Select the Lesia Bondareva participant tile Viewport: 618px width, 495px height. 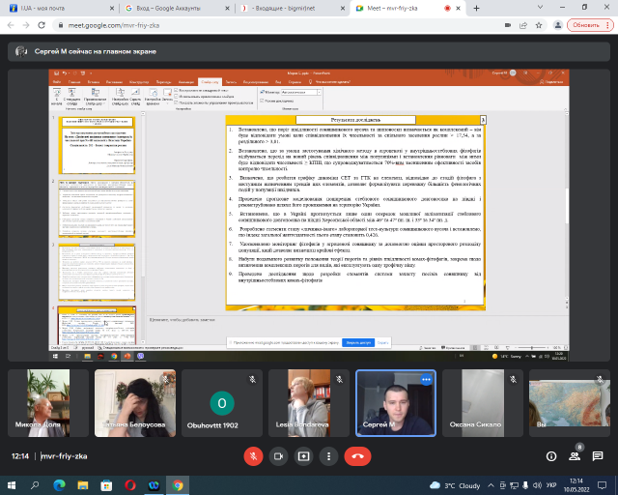309,403
